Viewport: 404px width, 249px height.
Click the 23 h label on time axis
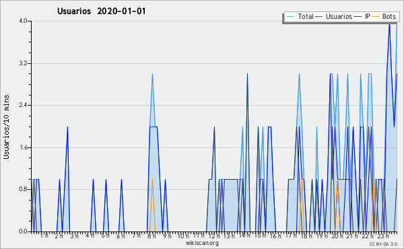[x=383, y=236]
